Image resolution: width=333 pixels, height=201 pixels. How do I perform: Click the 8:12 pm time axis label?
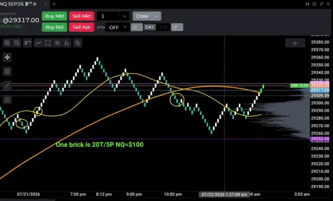[104, 194]
